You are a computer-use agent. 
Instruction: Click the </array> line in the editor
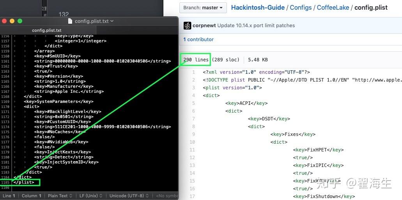[44, 51]
